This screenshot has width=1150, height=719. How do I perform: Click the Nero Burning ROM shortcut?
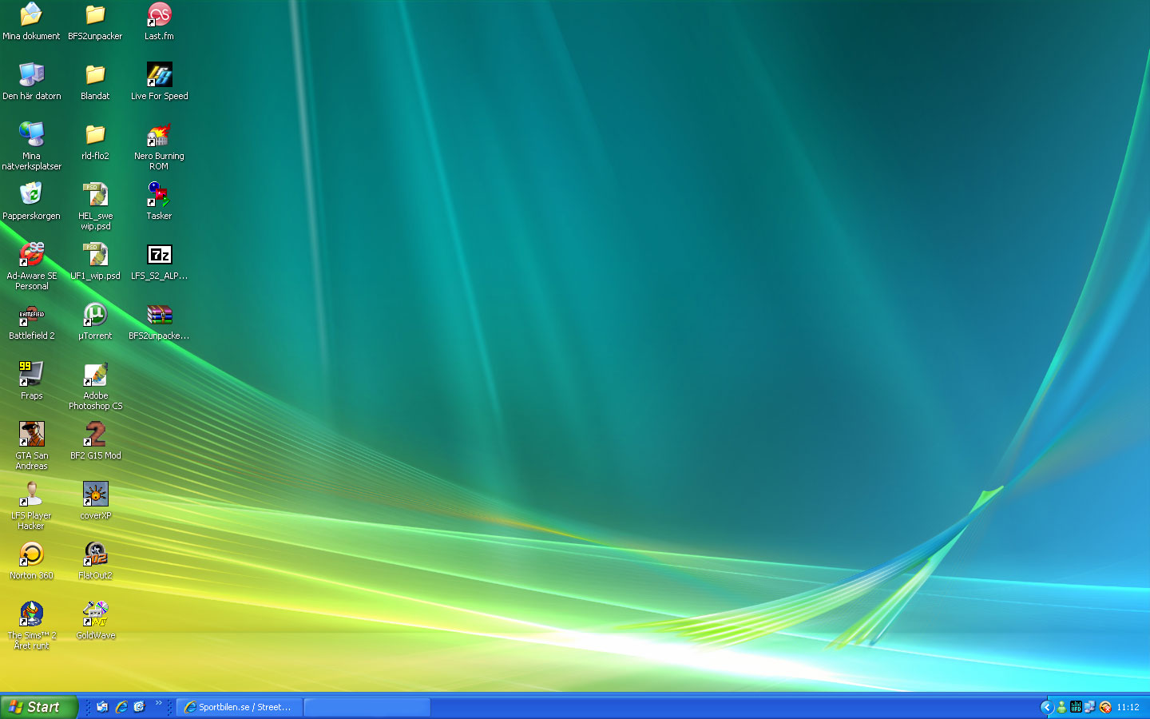(159, 146)
